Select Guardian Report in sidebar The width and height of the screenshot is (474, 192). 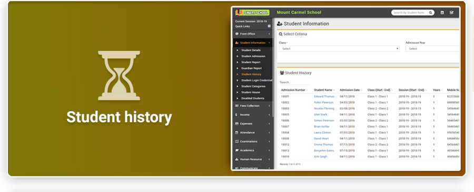click(x=252, y=68)
